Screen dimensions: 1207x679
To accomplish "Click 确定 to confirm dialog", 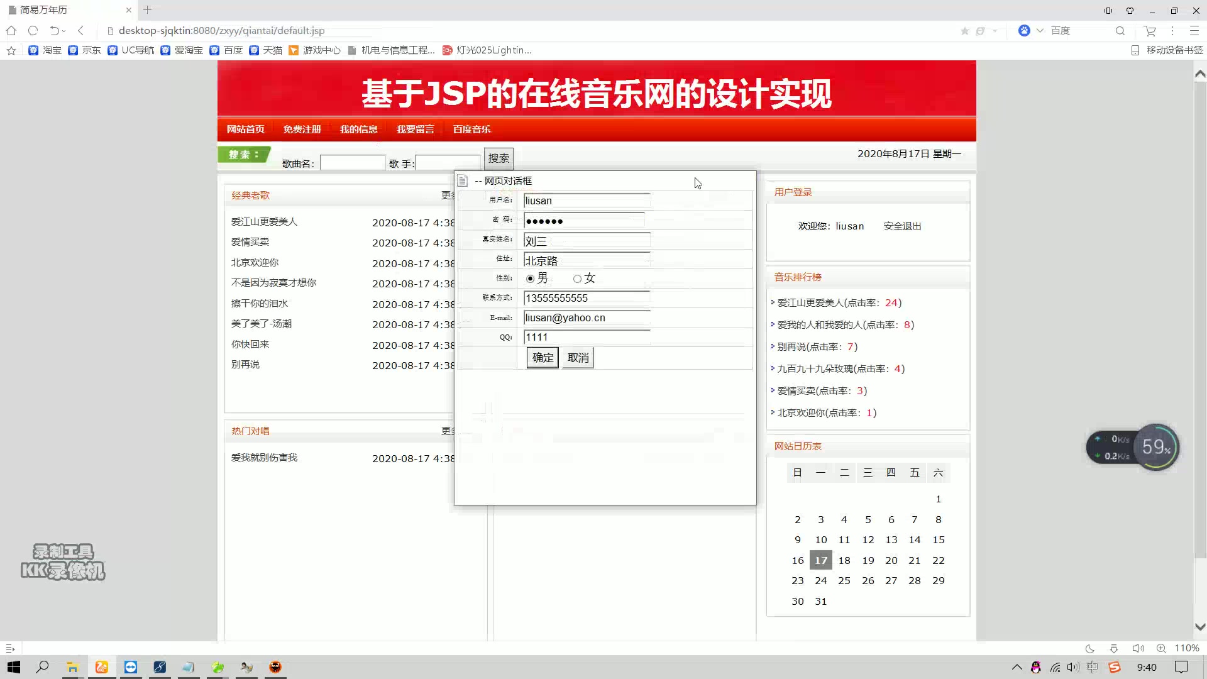I will click(x=543, y=358).
